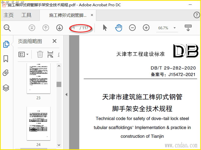Click thumbnail scrollbar up arrow

tap(59, 66)
